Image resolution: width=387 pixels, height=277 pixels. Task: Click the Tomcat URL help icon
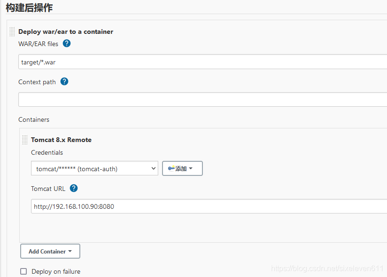pos(74,188)
